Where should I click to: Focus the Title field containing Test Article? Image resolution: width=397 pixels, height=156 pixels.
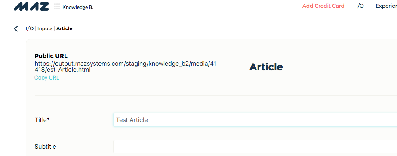click(255, 120)
